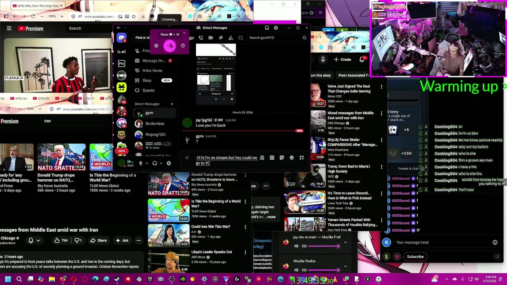Open gift icon beside Subscribe in stream chat
Viewport: 507px width, 285px height.
point(397,256)
